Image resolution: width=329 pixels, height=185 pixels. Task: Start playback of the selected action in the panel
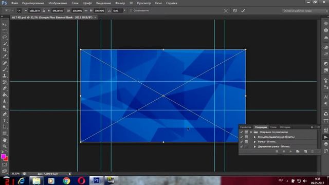tap(290, 151)
